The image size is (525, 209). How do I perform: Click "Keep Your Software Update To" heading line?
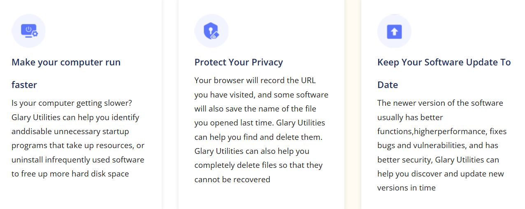click(x=444, y=62)
